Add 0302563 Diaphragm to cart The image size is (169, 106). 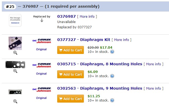coord(71,99)
